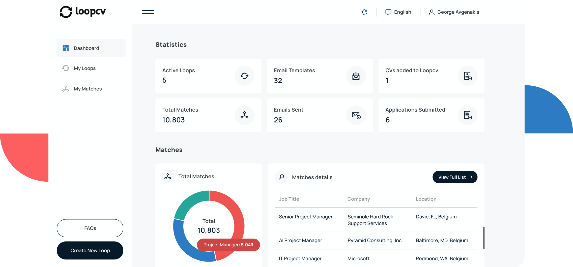Click the Total Matches statistics node icon
Viewport: 573px width, 267px height.
(244, 115)
